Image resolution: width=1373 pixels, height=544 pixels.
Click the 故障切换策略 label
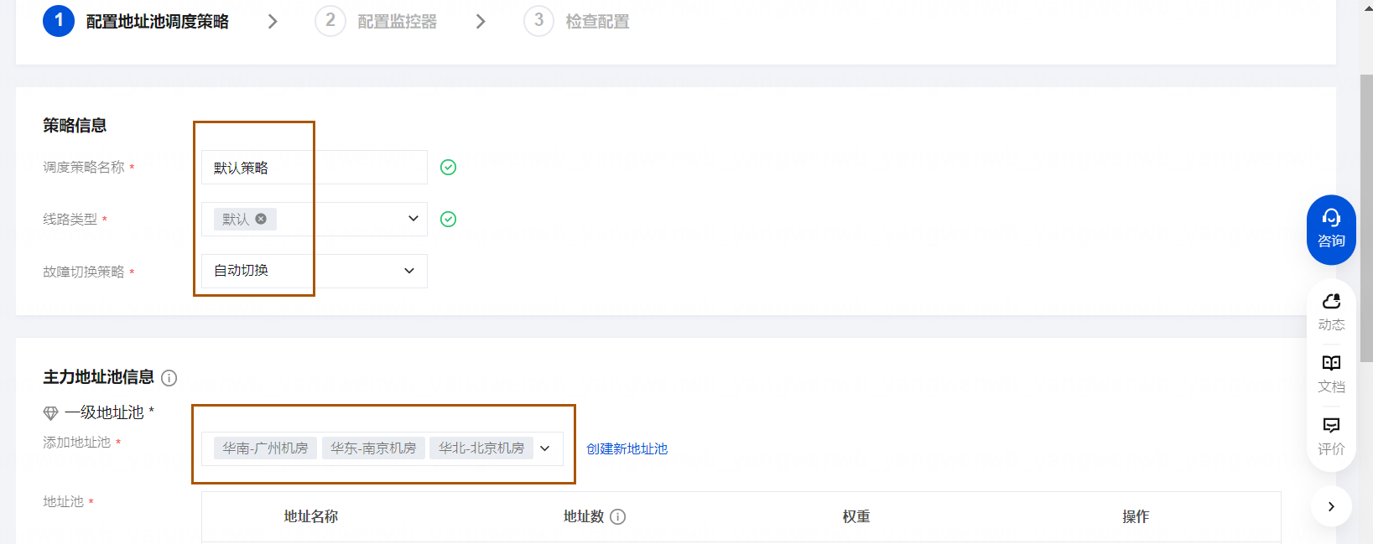pyautogui.click(x=84, y=272)
